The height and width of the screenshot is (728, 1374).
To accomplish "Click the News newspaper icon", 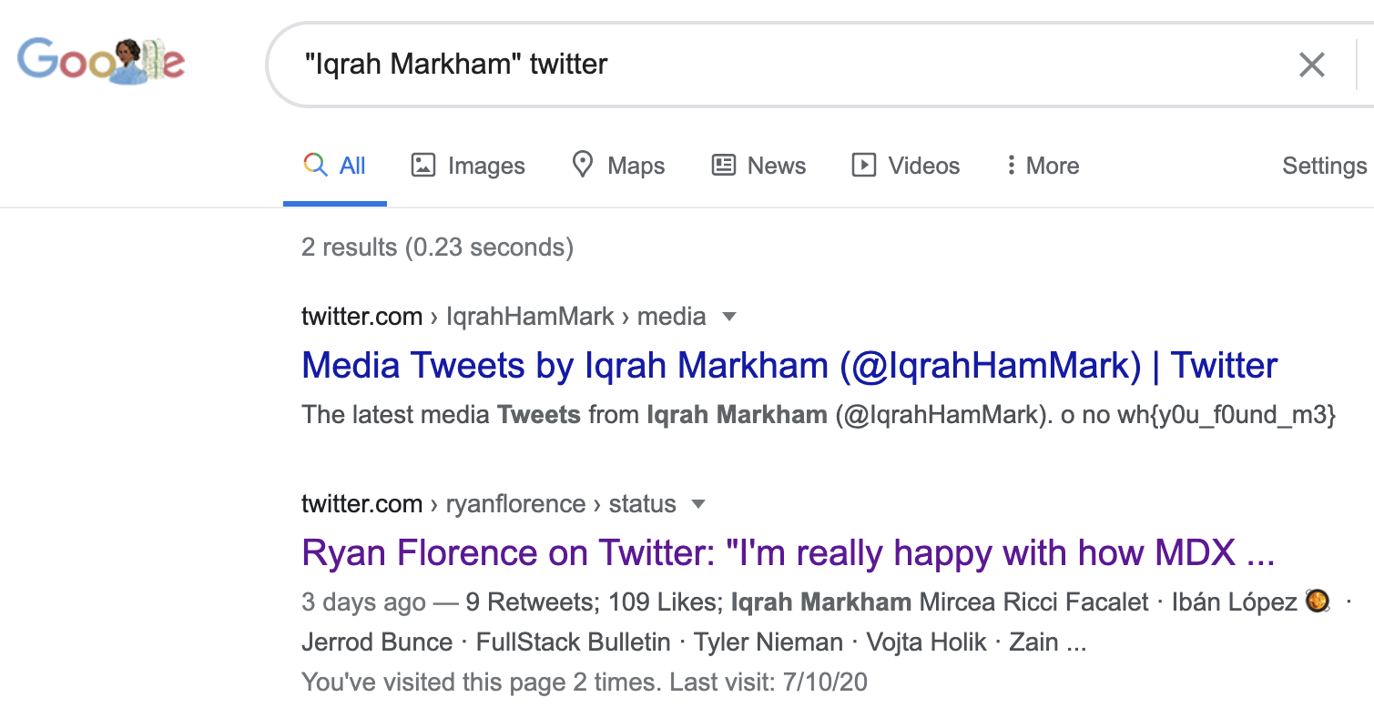I will coord(724,165).
